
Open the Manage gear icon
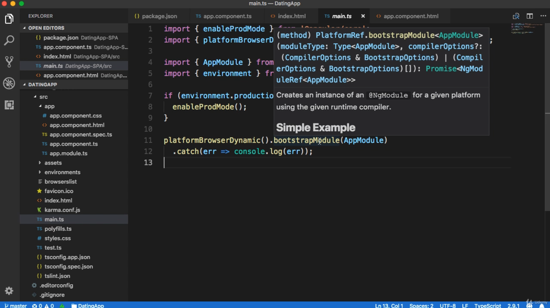click(x=9, y=290)
